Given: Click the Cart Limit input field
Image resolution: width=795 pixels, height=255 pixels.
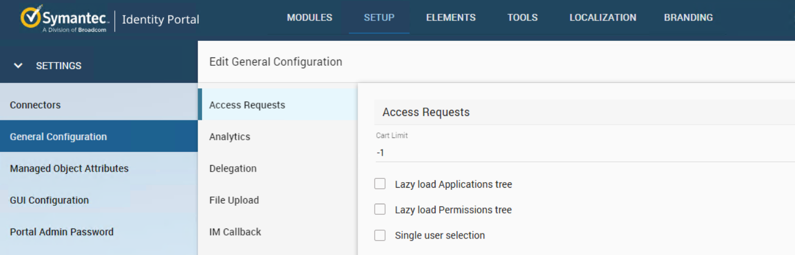Looking at the screenshot, I should click(579, 152).
